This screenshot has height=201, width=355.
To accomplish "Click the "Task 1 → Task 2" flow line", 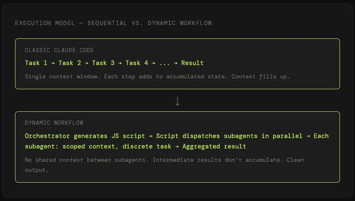I will [114, 63].
